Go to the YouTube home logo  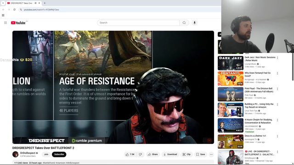(x=18, y=22)
